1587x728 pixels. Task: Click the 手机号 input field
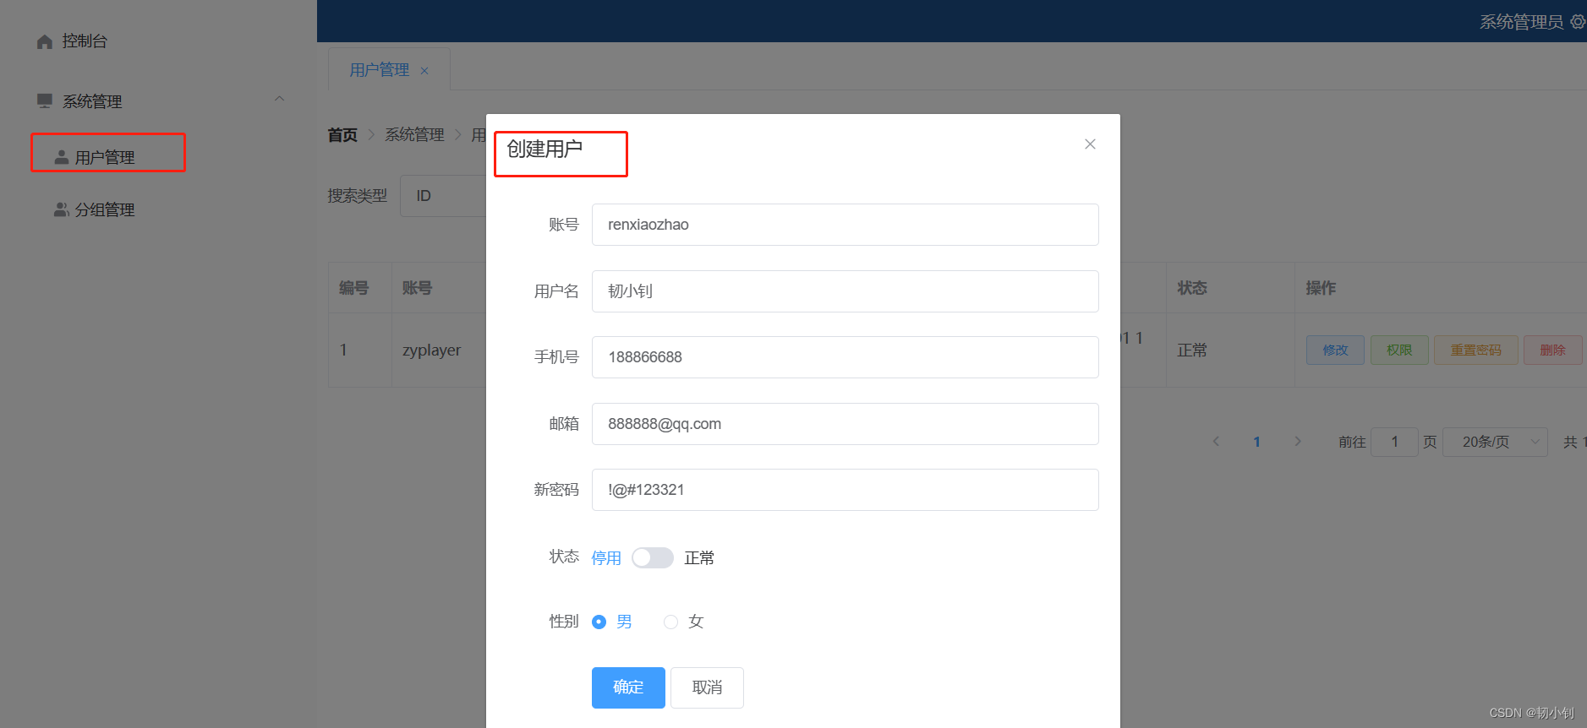coord(845,357)
